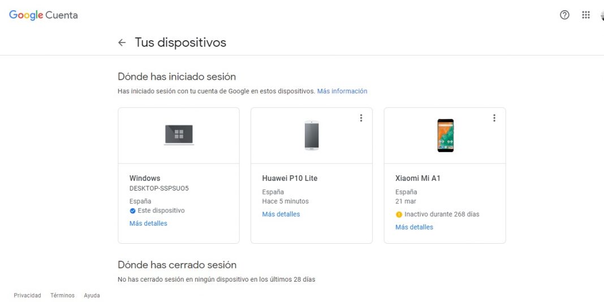Click the Windows laptop device icon

point(179,135)
